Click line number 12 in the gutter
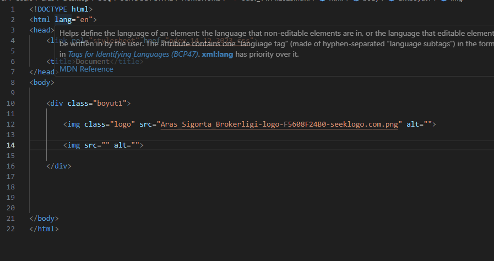The width and height of the screenshot is (494, 261). coord(12,124)
